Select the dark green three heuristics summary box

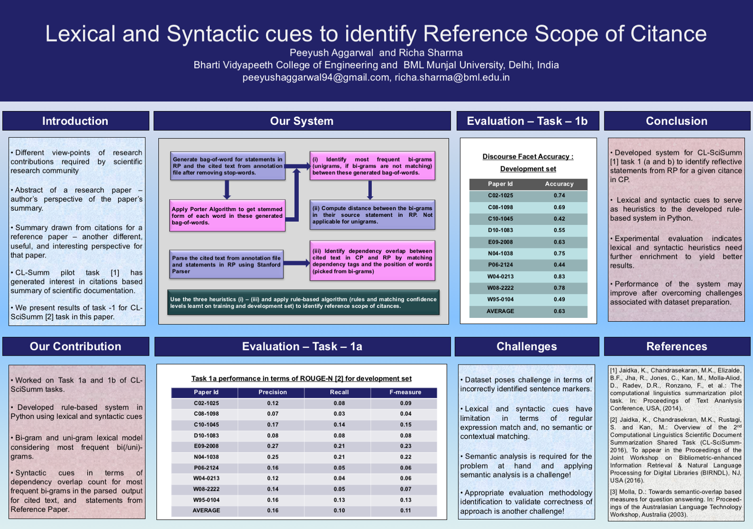[303, 303]
